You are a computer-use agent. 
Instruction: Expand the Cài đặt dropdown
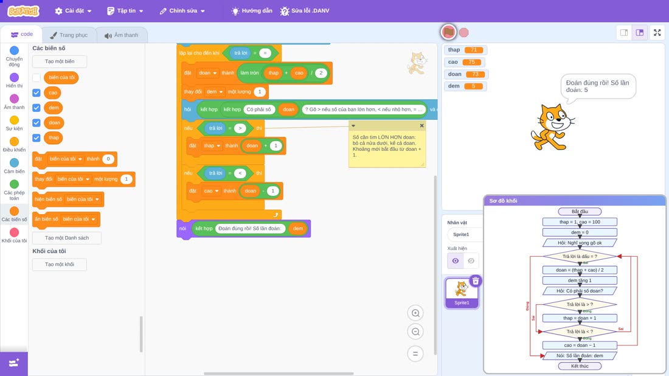pyautogui.click(x=74, y=11)
